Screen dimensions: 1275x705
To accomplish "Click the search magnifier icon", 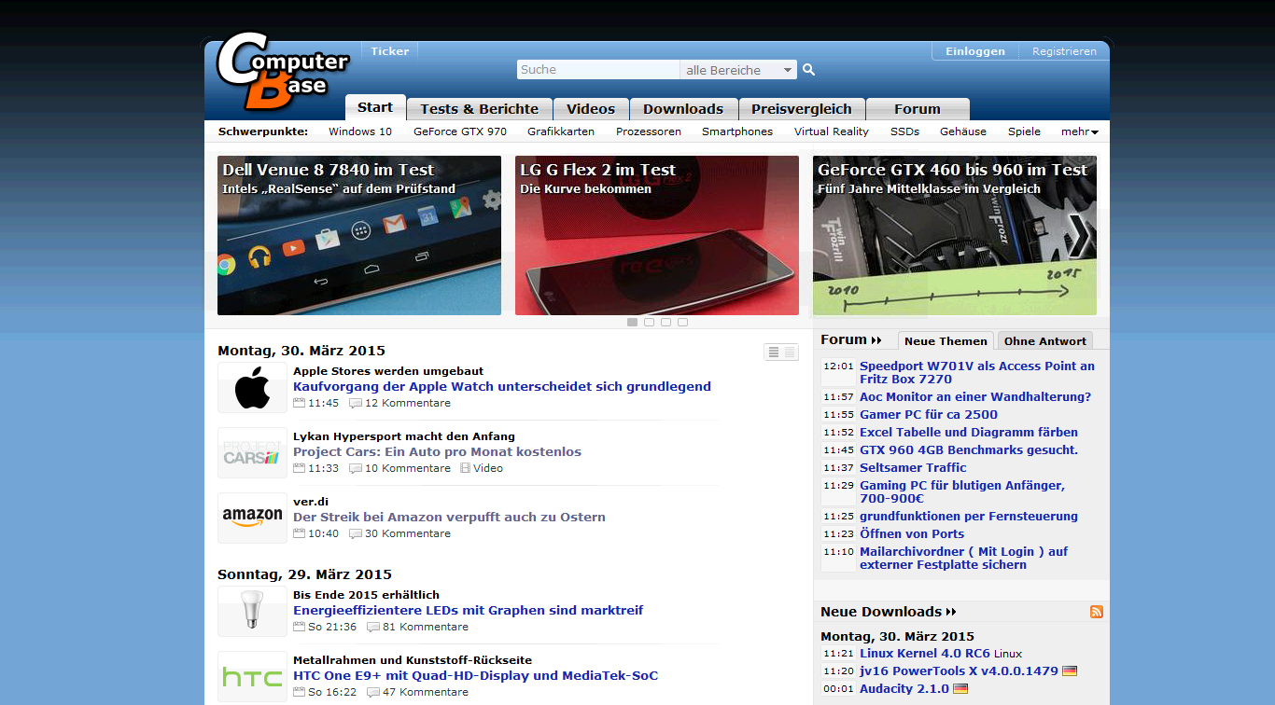I will (x=809, y=70).
